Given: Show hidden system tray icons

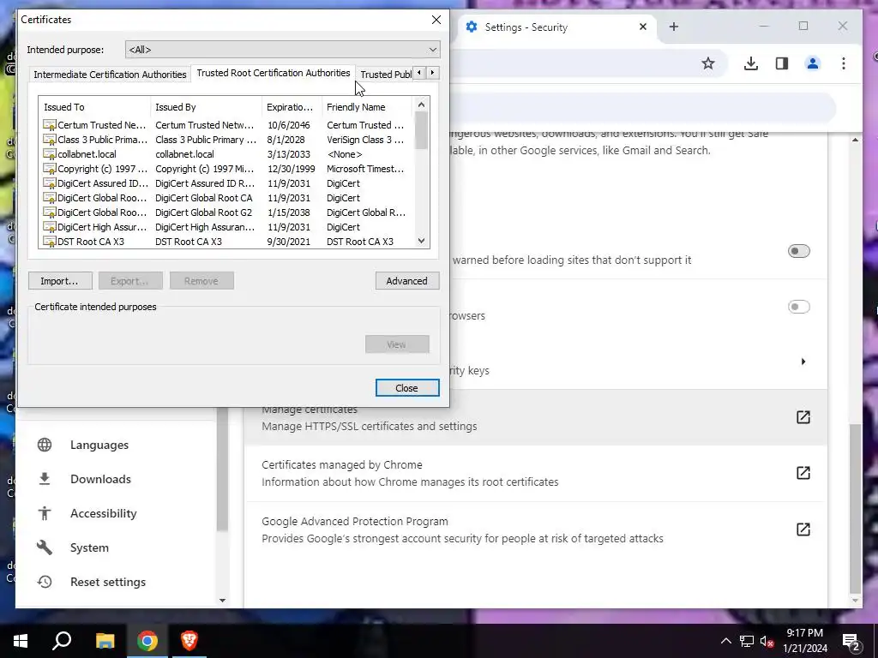Looking at the screenshot, I should (725, 641).
